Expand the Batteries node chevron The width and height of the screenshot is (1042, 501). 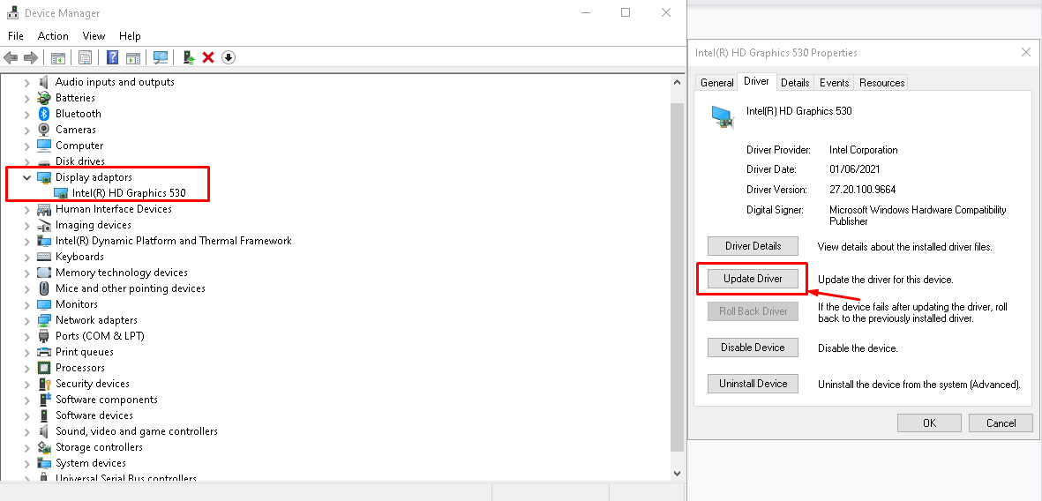(x=26, y=98)
